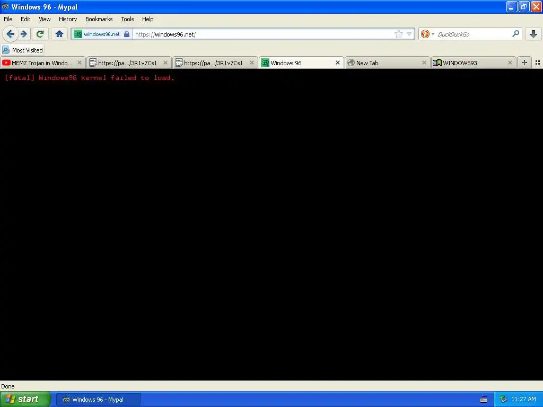Open a new tab with plus button
Image resolution: width=543 pixels, height=407 pixels.
[x=524, y=63]
